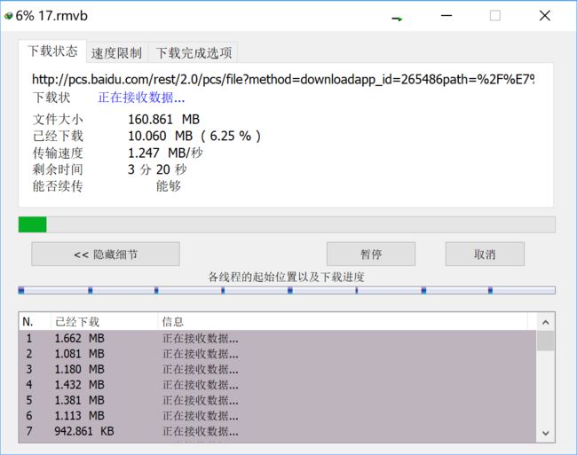Click transfer speed 1.247 MB/秒

[x=165, y=153]
